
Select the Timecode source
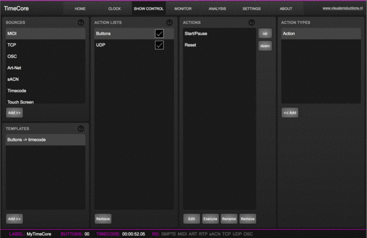coord(45,91)
